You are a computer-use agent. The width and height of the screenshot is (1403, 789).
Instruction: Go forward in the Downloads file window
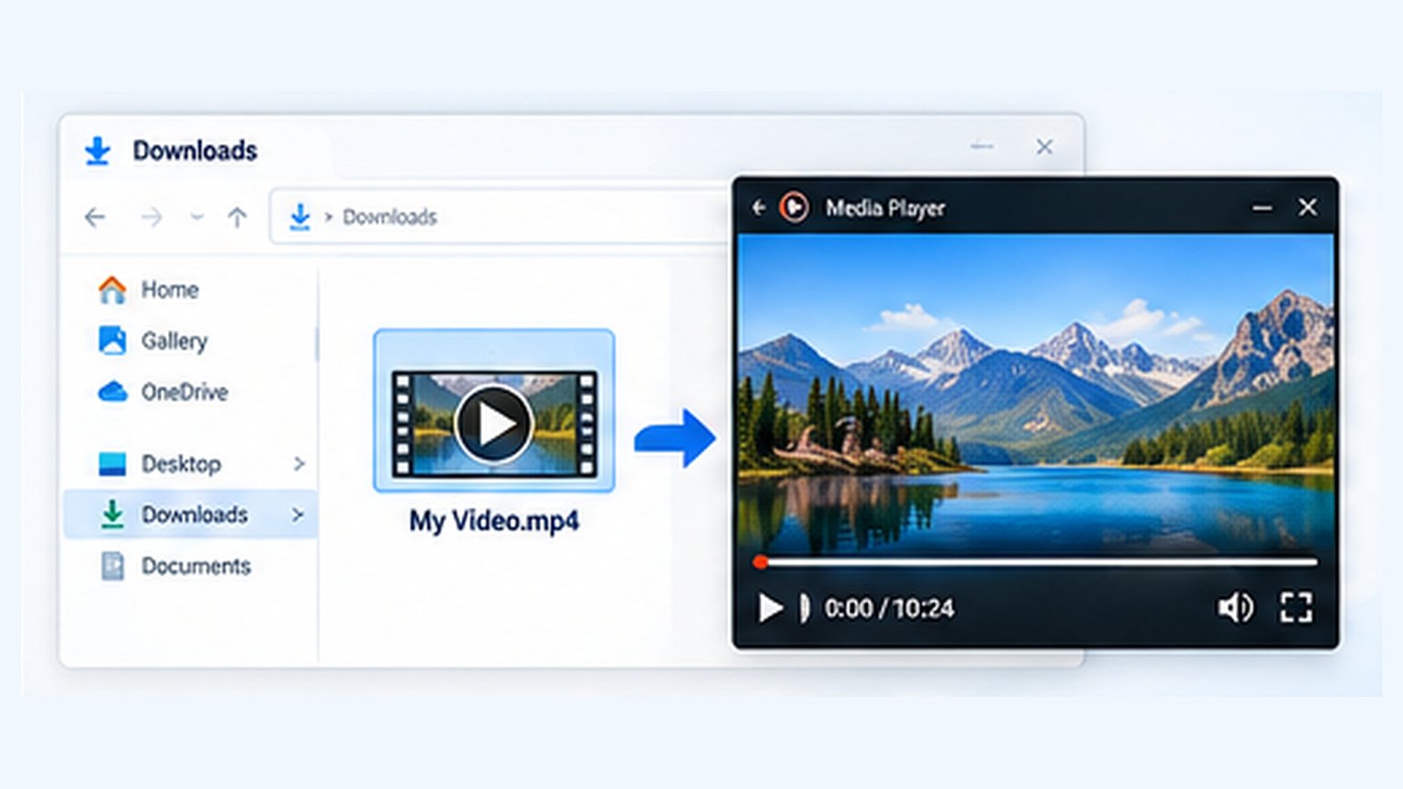(152, 217)
